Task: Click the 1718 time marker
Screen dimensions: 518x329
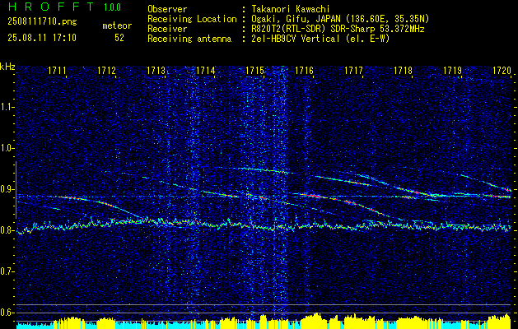Action: [404, 71]
